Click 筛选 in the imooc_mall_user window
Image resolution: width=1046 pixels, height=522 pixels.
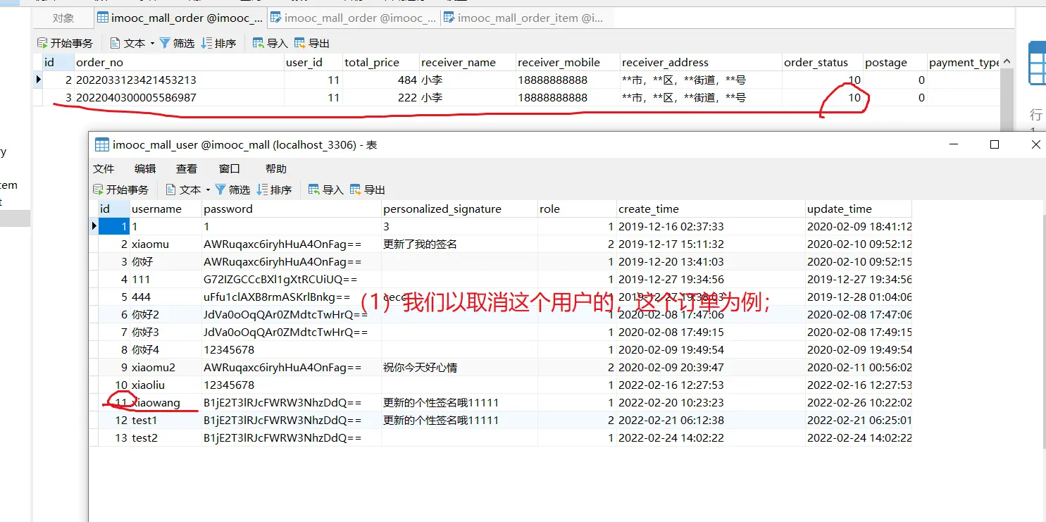click(232, 189)
